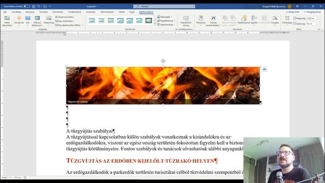Expand Kép alaphelyzetbe állítása arrow

pos(83,25)
